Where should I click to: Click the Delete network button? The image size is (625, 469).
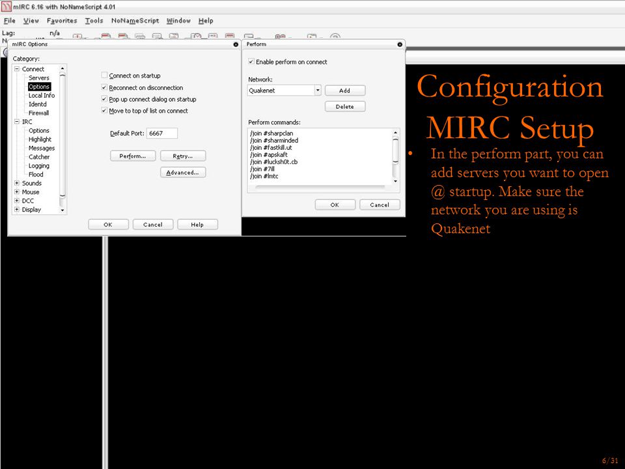coord(345,106)
